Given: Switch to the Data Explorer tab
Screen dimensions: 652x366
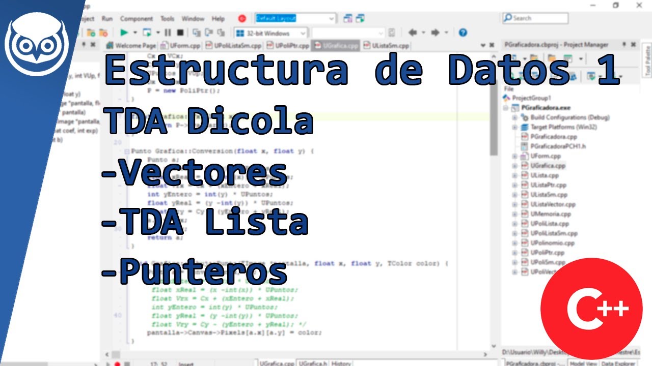Looking at the screenshot, I should [618, 363].
